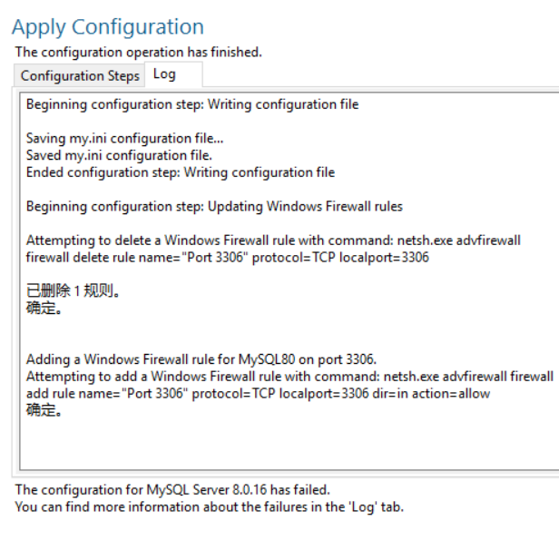Click the 'add rule name' command with action=allow

coord(258,393)
